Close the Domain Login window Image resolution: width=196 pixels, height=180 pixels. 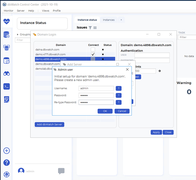pyautogui.click(x=171, y=34)
